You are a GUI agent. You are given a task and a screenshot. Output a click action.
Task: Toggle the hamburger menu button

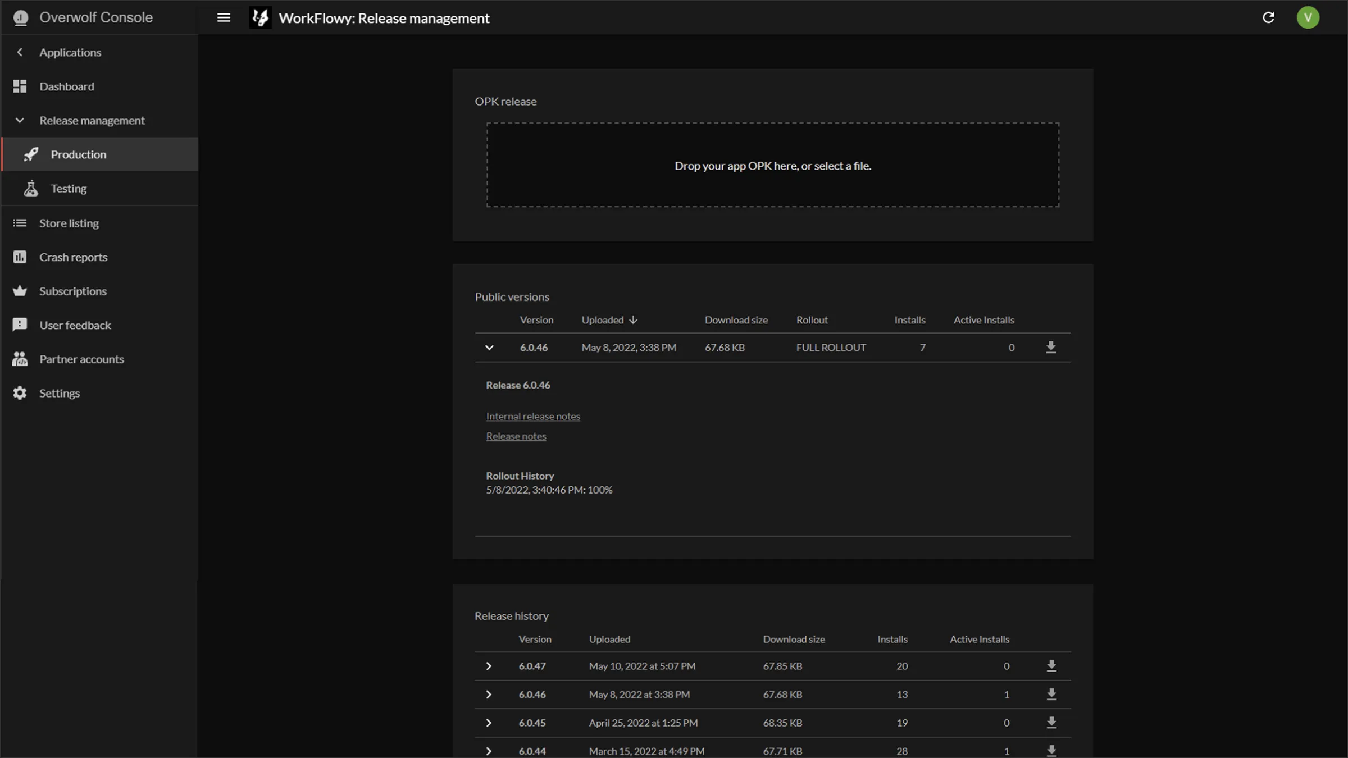[x=224, y=17]
